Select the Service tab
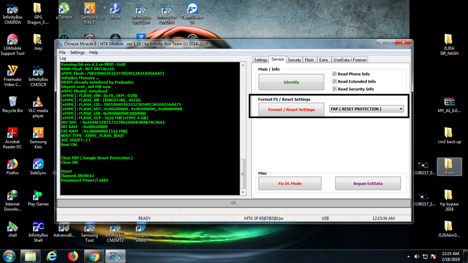 pos(278,59)
